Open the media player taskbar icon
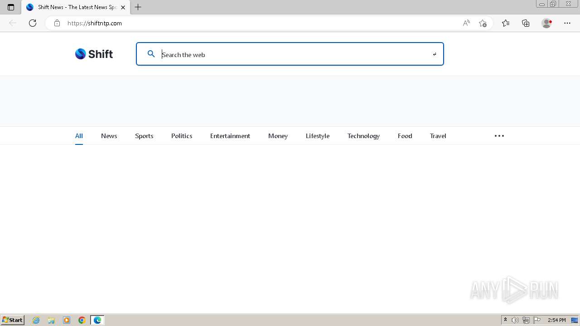This screenshot has height=326, width=580. pos(67,320)
